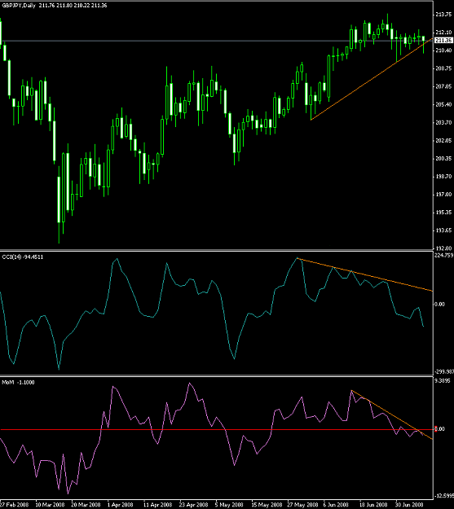The height and width of the screenshot is (509, 454).
Task: Click the 23 Apr 2008 date label
Action: [x=193, y=505]
